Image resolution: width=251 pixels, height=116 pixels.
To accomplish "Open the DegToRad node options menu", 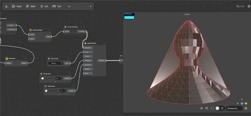I will tap(26, 58).
